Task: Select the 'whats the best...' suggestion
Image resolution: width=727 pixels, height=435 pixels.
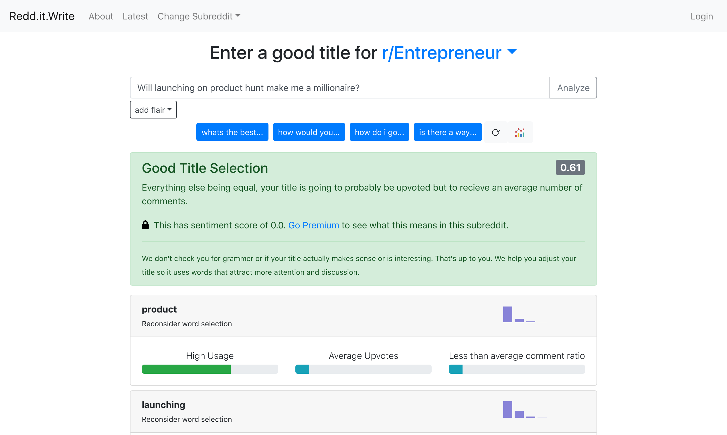Action: coord(232,132)
